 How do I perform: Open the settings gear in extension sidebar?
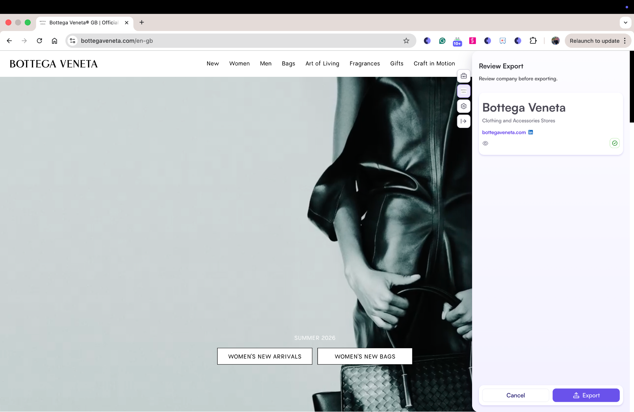coord(463,106)
